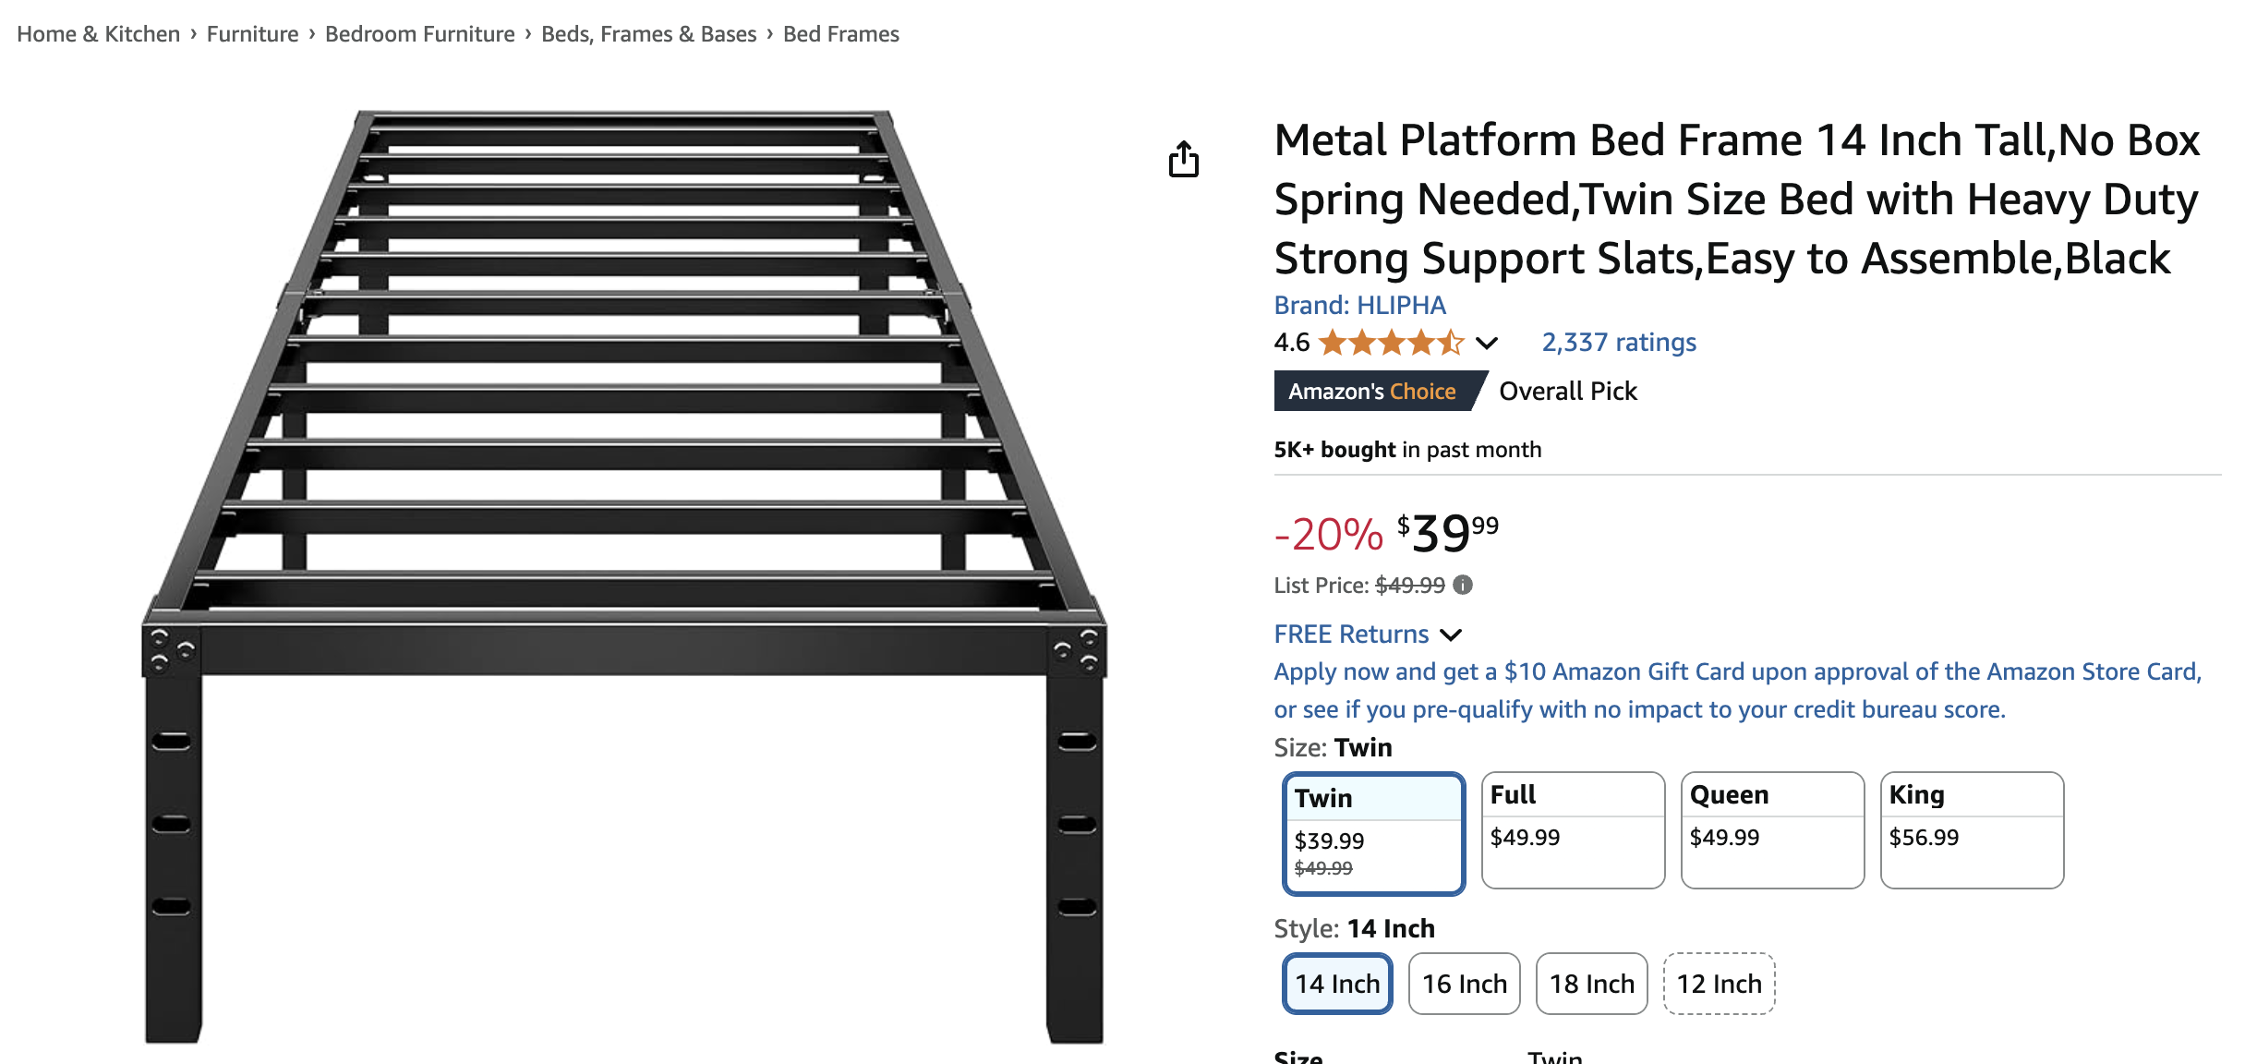Navigate to Home & Kitchen breadcrumb

[x=98, y=34]
